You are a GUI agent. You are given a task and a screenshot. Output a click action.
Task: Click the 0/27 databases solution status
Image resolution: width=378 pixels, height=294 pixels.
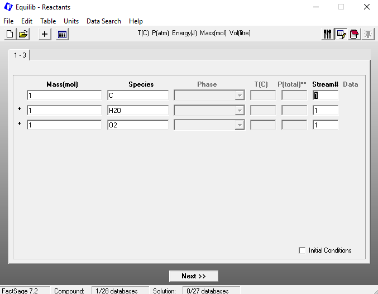[211, 291]
